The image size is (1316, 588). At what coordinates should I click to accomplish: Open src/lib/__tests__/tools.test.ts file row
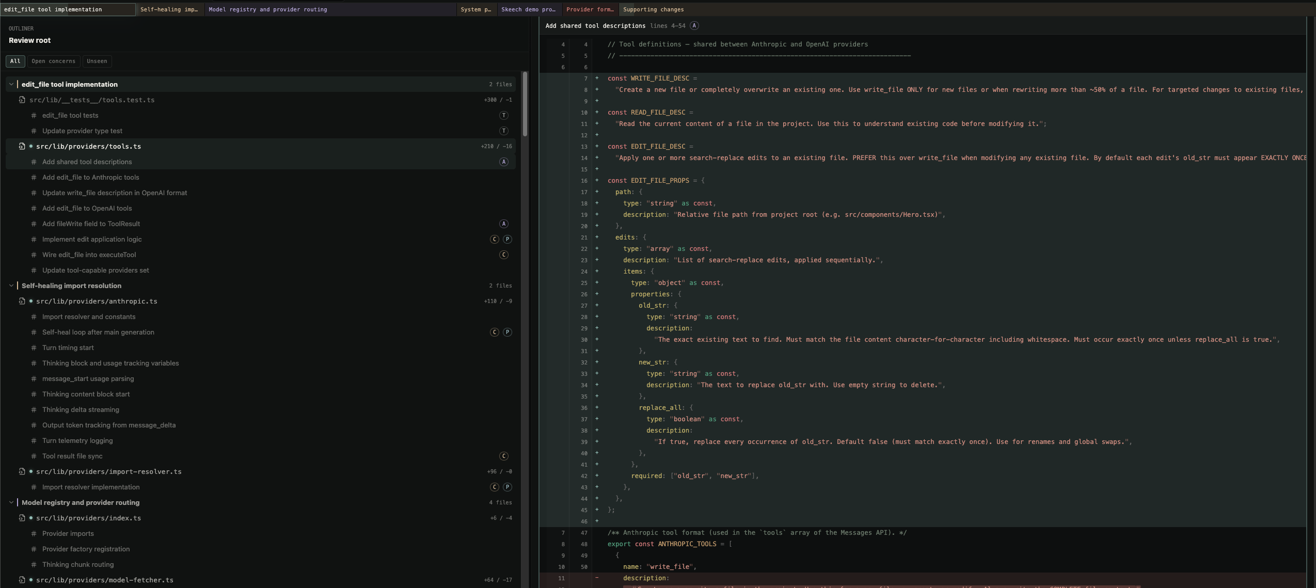pyautogui.click(x=261, y=100)
